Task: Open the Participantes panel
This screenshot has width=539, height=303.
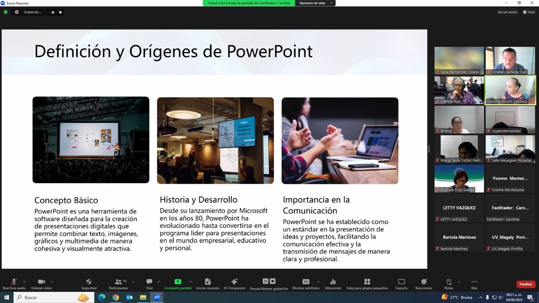Action: pyautogui.click(x=119, y=282)
